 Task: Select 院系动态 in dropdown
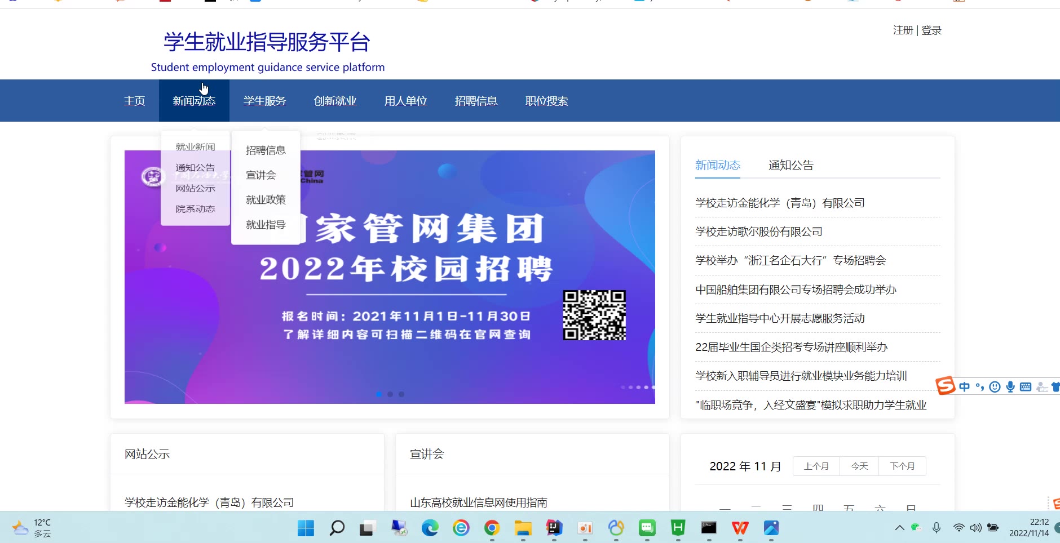tap(195, 209)
